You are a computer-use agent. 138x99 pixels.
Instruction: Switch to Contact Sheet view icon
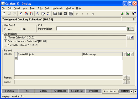65,14
